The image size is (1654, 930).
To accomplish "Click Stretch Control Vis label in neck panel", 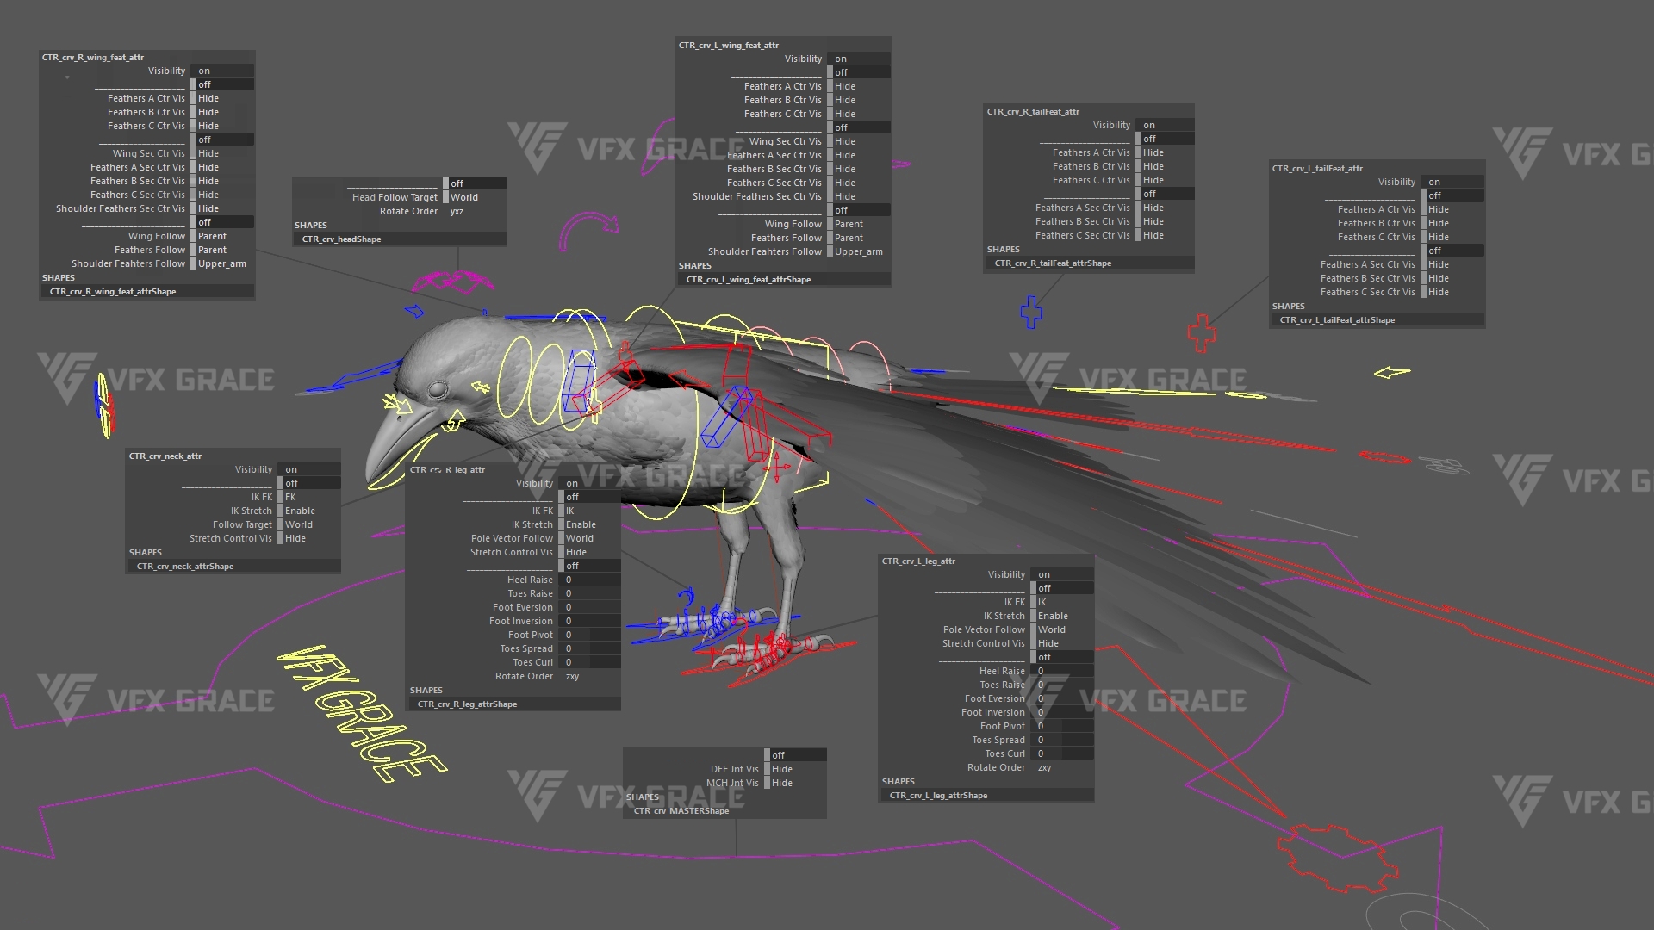I will 230,538.
